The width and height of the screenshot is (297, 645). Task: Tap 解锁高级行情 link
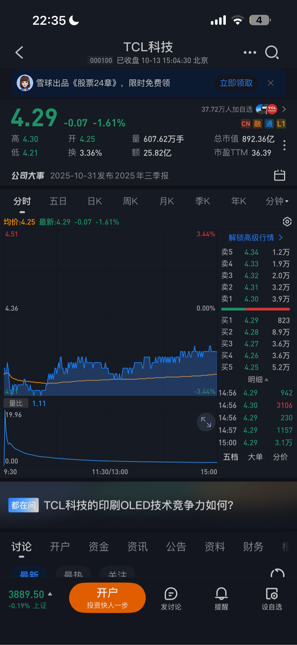coord(256,237)
